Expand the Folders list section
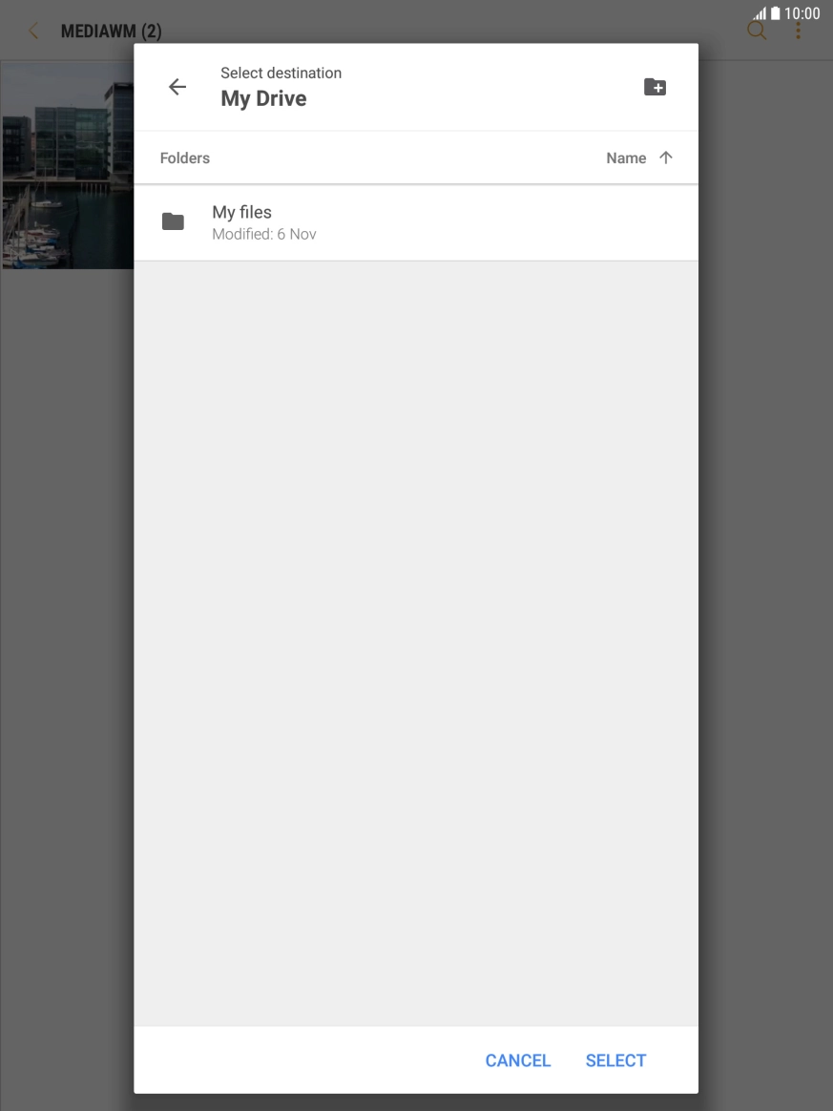This screenshot has height=1111, width=833. 184,157
